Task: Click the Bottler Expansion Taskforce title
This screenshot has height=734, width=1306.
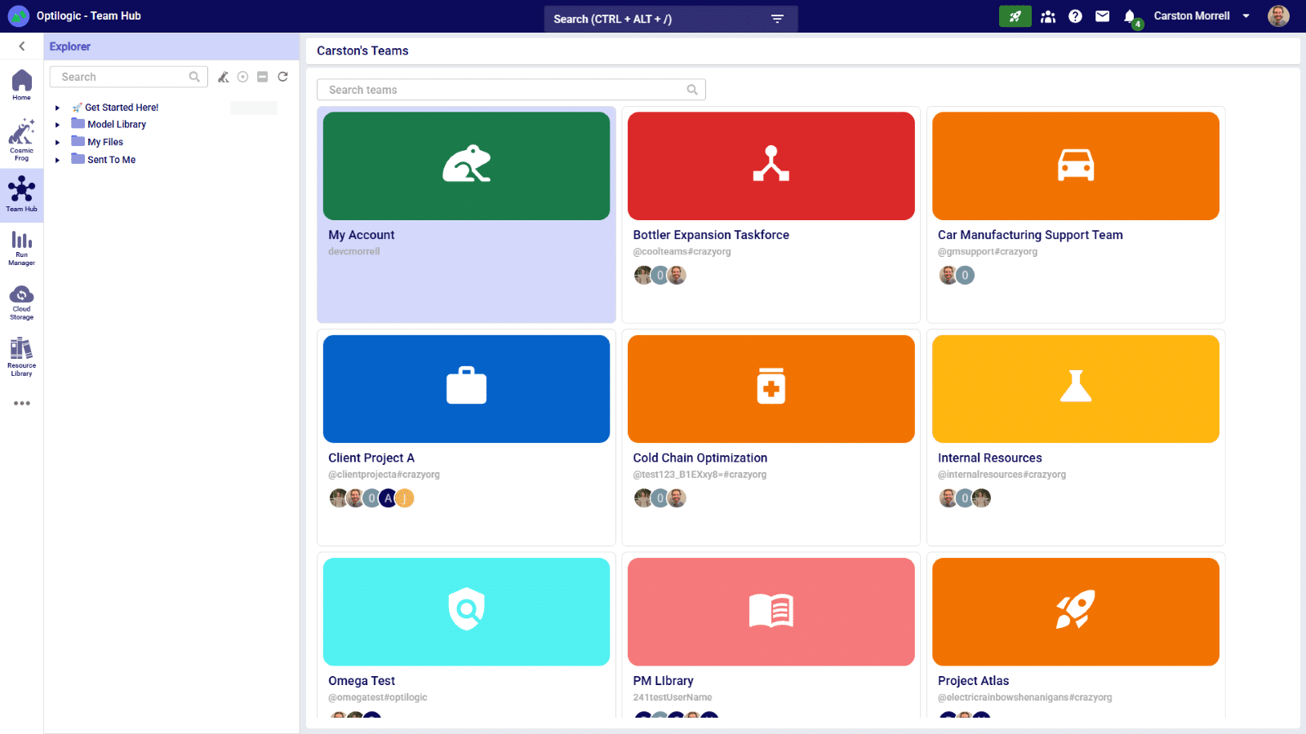Action: point(711,235)
